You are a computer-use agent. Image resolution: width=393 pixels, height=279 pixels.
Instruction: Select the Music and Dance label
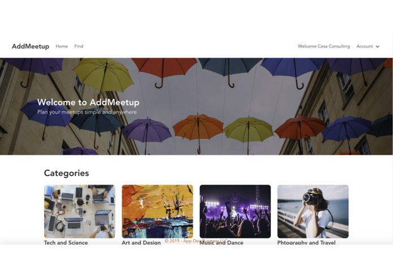tap(221, 242)
